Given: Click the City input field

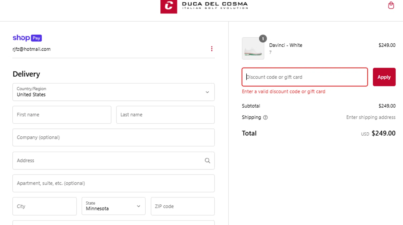Looking at the screenshot, I should click(x=45, y=206).
